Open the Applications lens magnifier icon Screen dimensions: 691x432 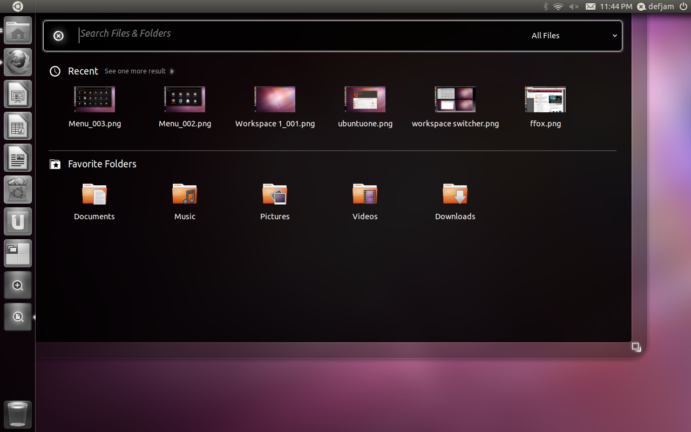coord(18,285)
